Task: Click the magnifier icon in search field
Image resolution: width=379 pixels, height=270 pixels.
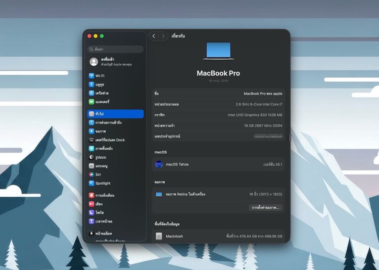Action: 91,50
